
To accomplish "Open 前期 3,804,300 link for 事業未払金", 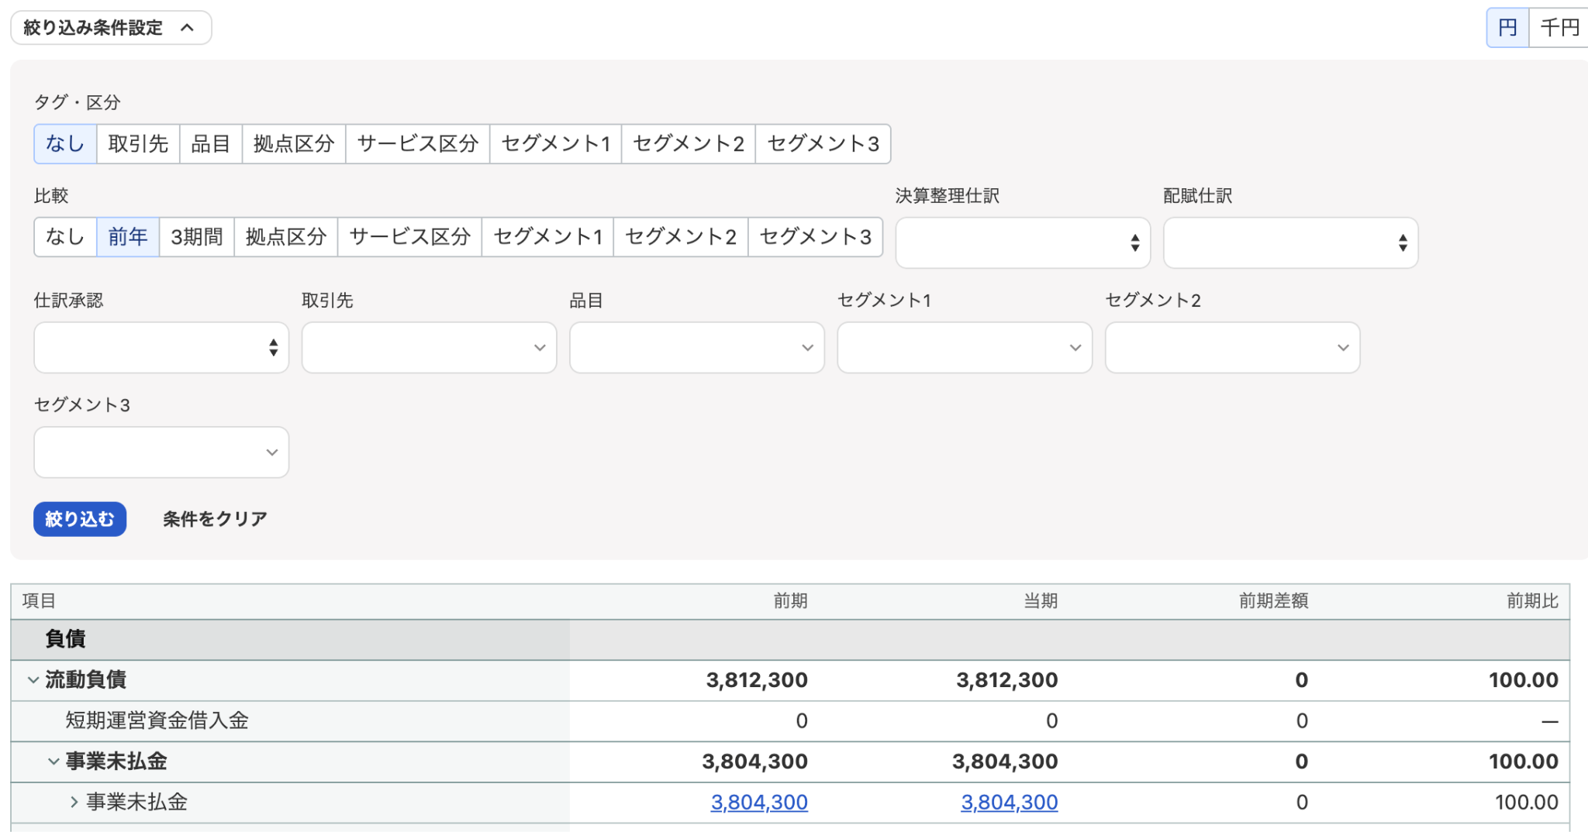I will 759,803.
